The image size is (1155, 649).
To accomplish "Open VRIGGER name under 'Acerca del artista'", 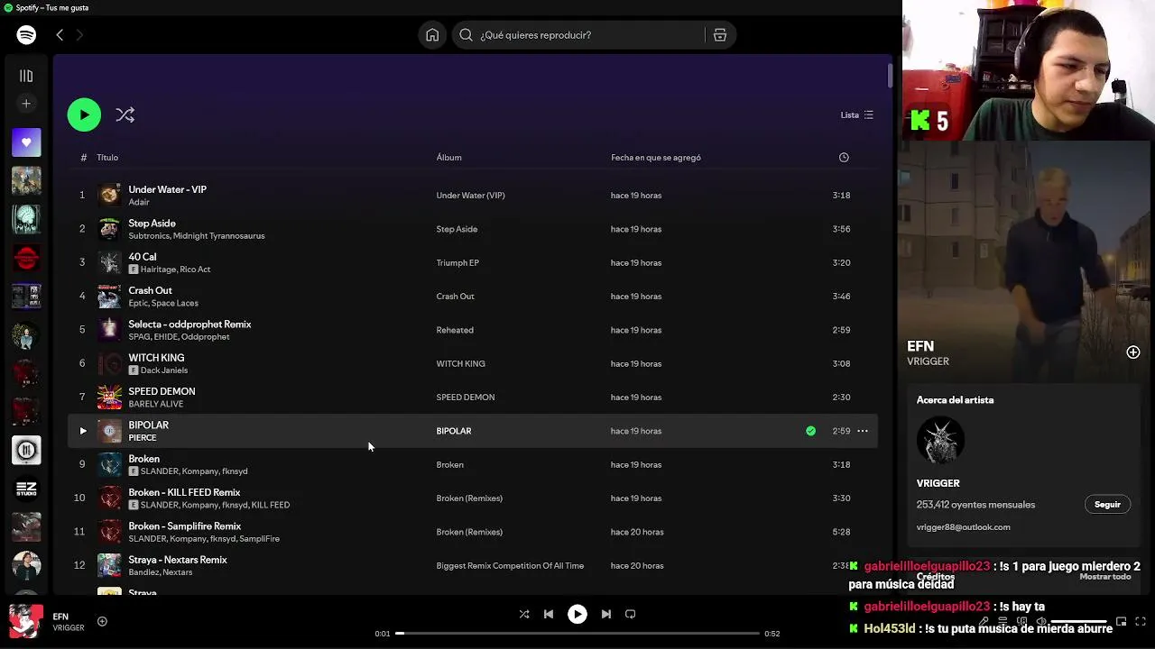I will (x=938, y=483).
